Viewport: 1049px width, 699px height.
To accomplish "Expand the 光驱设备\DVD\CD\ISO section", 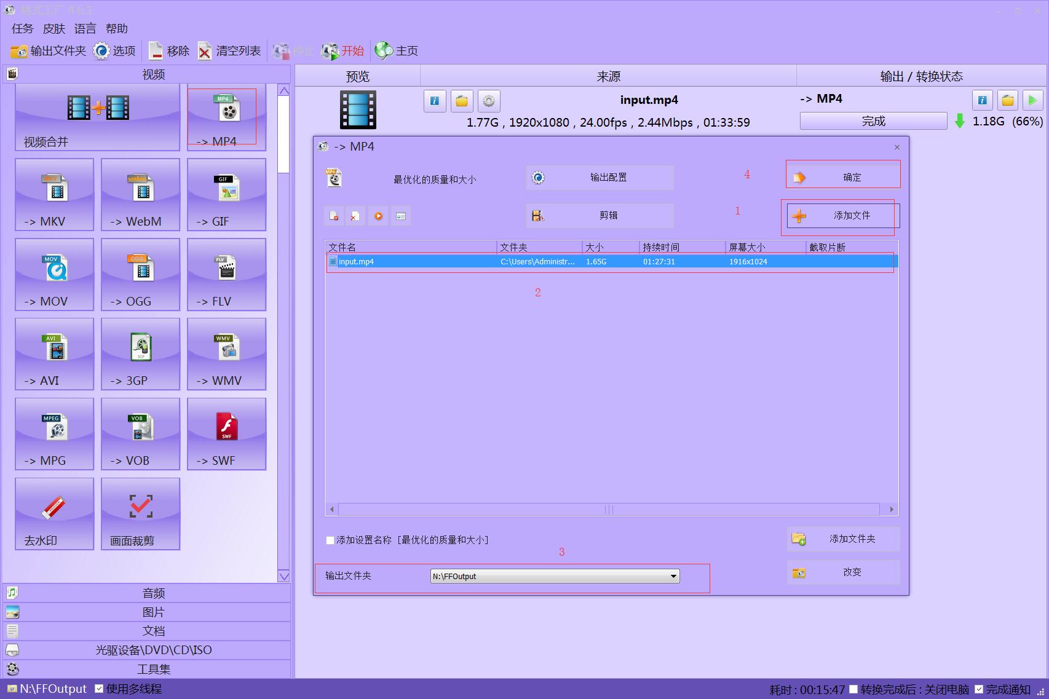I will (152, 649).
